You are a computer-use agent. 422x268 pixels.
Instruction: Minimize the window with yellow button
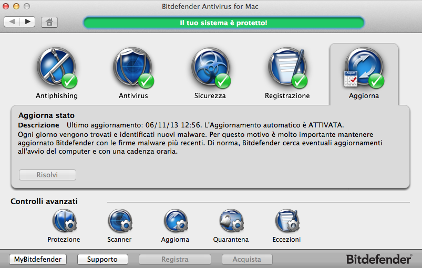pyautogui.click(x=16, y=6)
